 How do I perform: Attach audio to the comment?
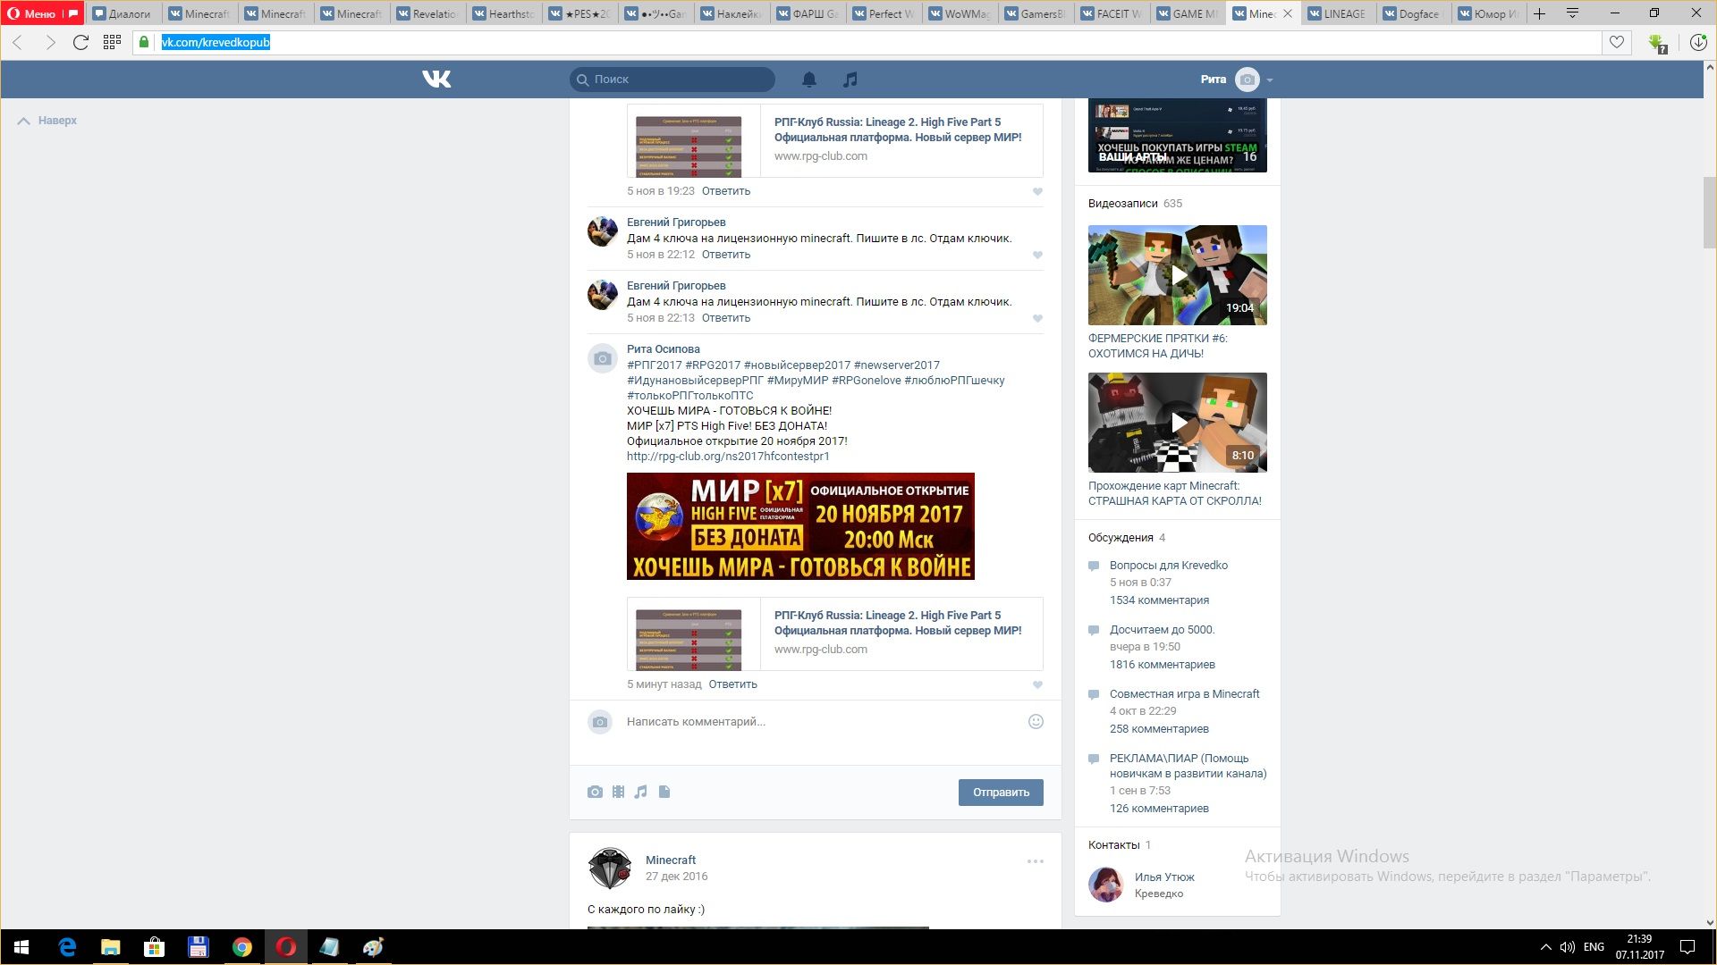point(641,792)
